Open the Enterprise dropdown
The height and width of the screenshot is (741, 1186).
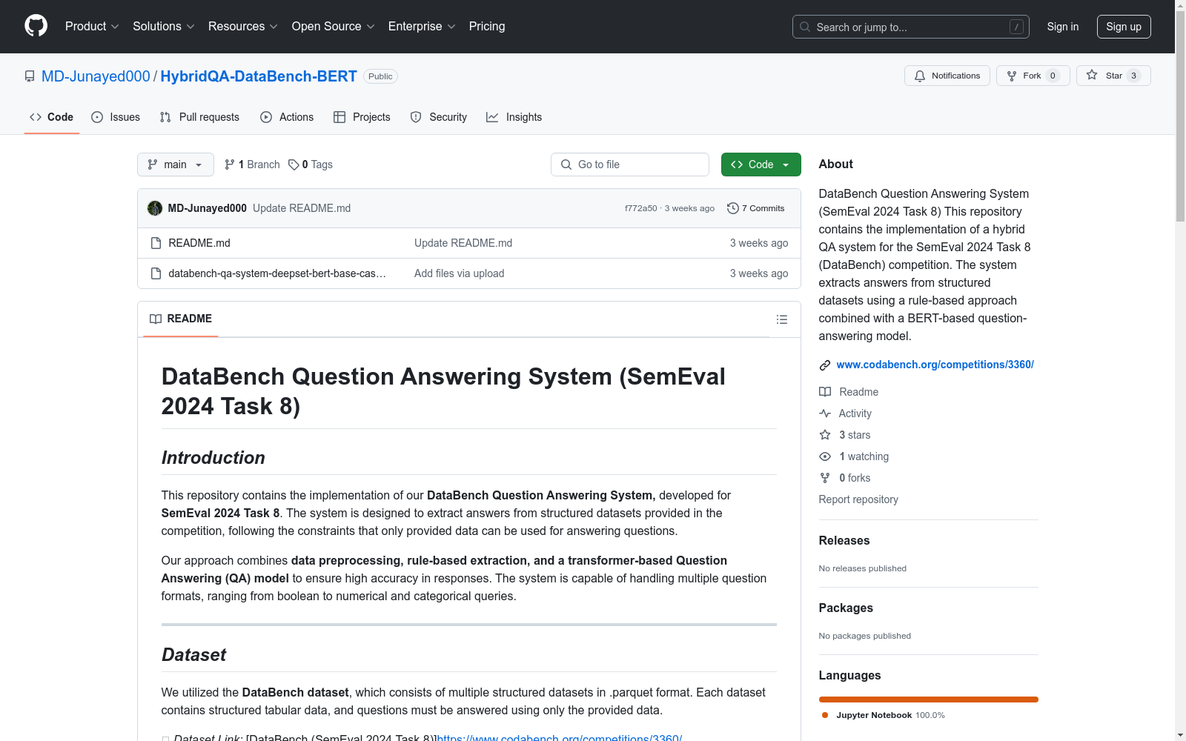pyautogui.click(x=422, y=27)
